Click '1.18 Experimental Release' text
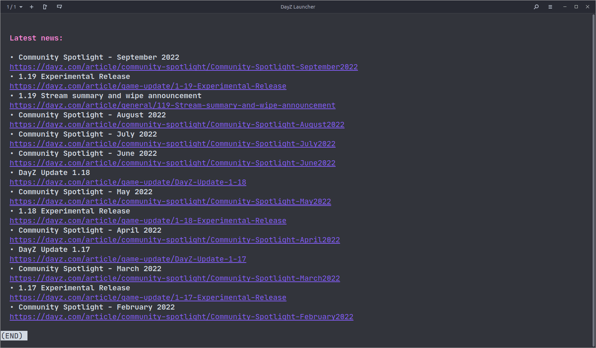 (x=74, y=211)
